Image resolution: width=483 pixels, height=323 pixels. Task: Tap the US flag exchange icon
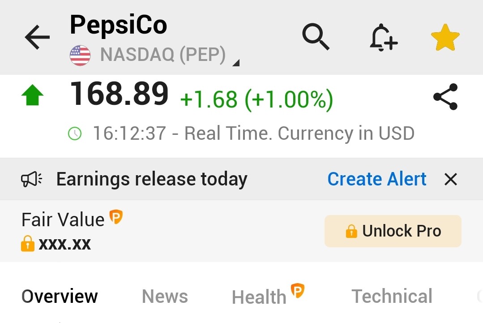[x=80, y=56]
